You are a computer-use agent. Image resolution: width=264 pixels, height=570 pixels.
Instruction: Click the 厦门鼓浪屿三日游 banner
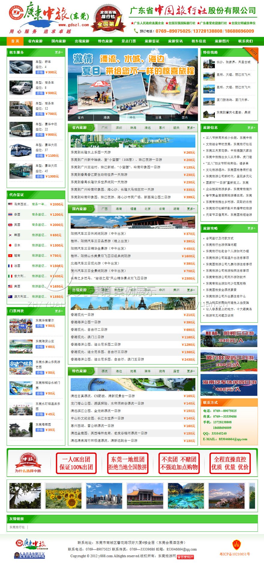coord(229,361)
